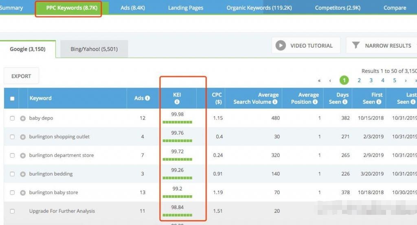Open the Competitors (2.9K) tab
The width and height of the screenshot is (417, 225).
pos(338,8)
